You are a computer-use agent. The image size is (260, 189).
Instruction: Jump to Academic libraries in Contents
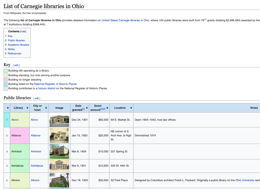click(18, 45)
